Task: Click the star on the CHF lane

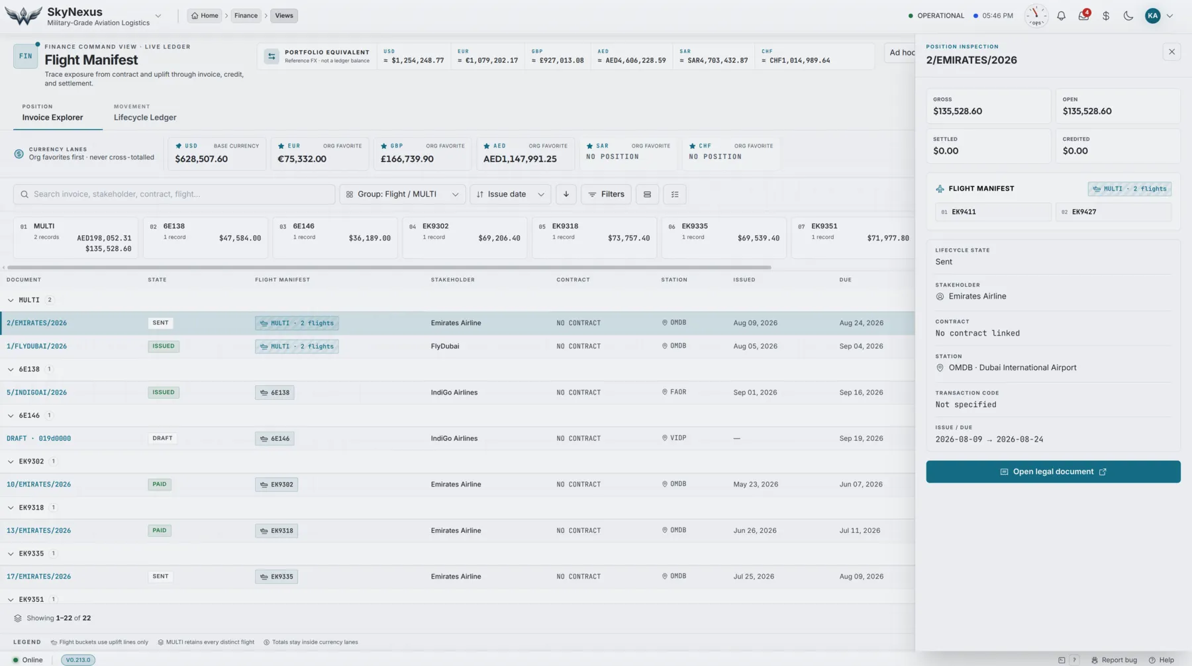Action: coord(693,146)
